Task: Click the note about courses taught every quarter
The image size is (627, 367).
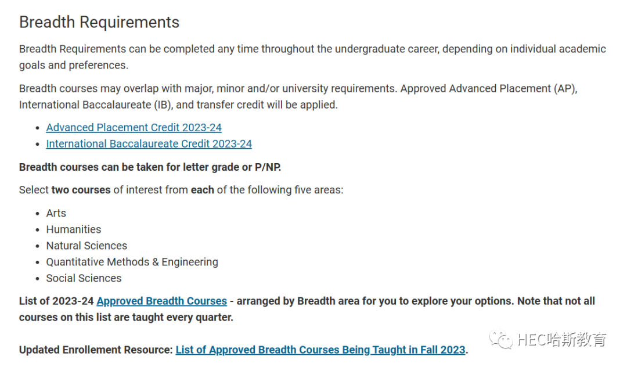Action: tap(307, 309)
